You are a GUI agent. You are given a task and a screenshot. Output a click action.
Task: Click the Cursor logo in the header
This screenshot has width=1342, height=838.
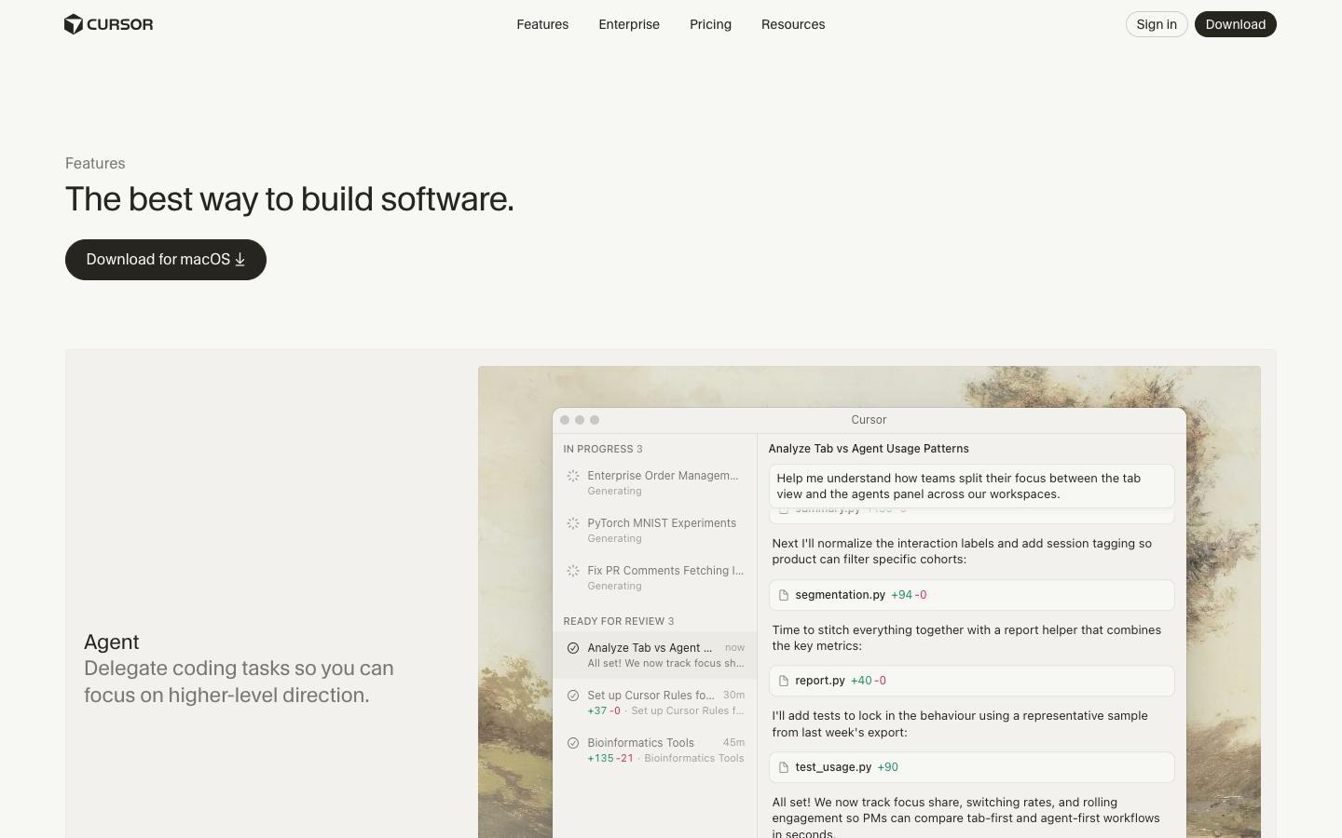[x=108, y=24]
